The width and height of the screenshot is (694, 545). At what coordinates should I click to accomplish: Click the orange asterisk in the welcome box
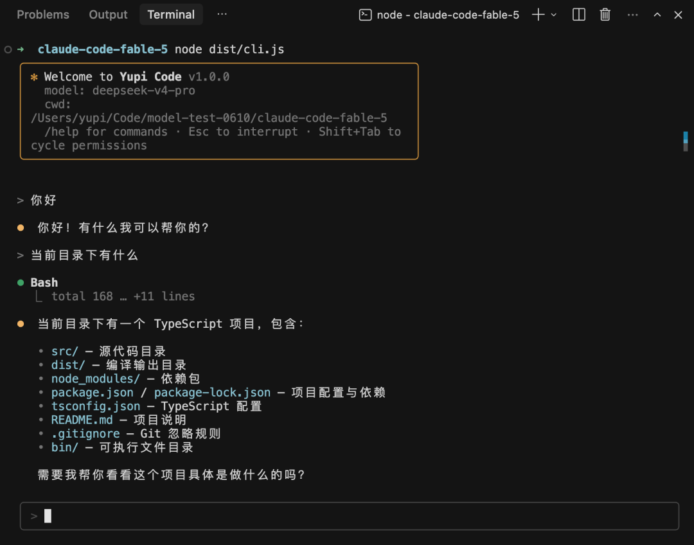[34, 77]
